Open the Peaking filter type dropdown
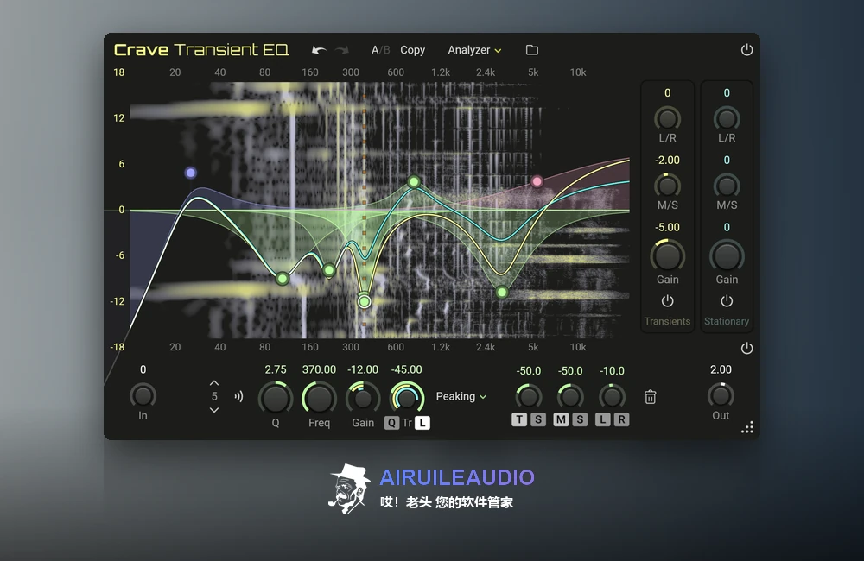The height and width of the screenshot is (561, 864). (461, 396)
